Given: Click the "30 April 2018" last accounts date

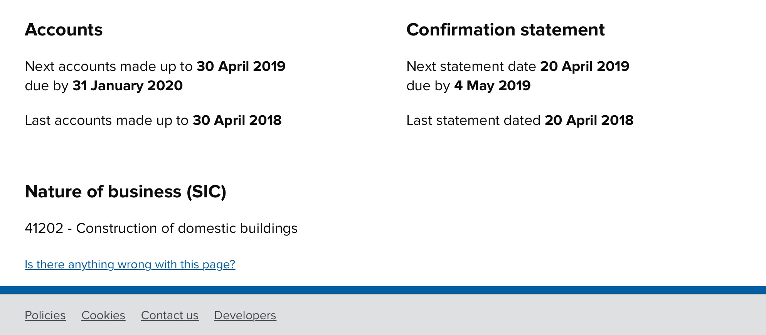Looking at the screenshot, I should click(x=237, y=120).
